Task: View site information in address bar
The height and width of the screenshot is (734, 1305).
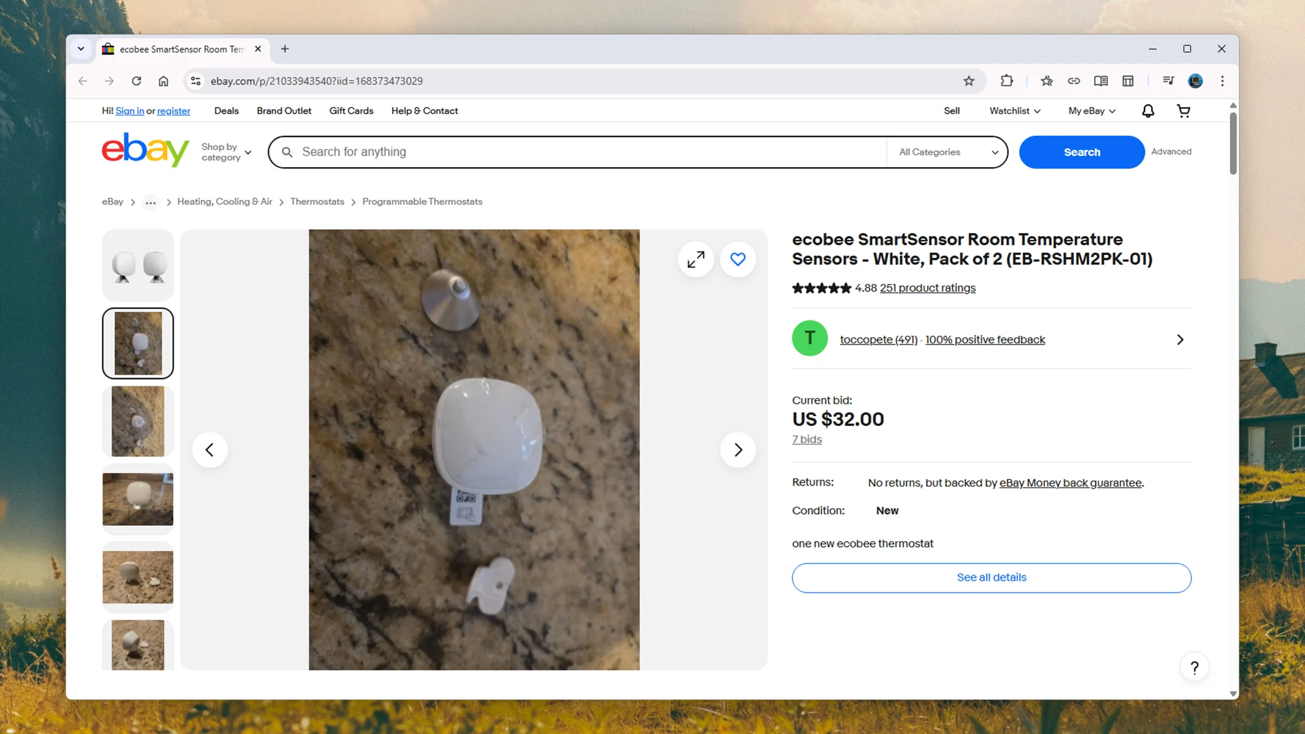Action: tap(195, 81)
